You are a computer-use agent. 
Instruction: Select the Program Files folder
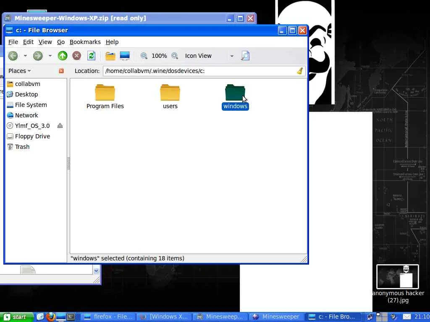coord(105,97)
